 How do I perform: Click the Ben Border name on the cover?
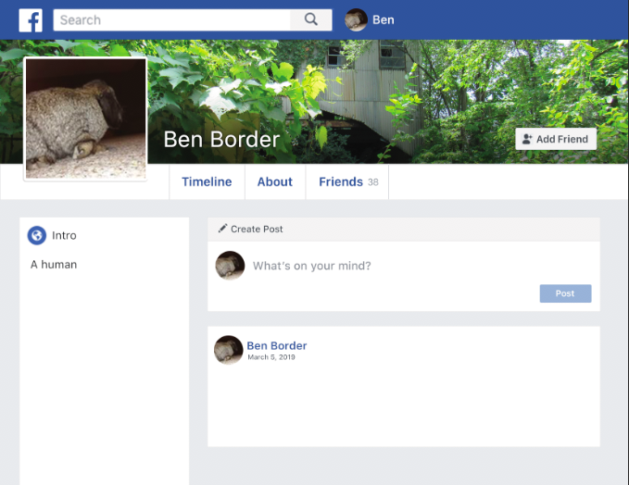click(x=221, y=140)
